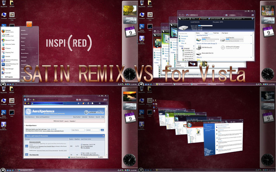276x172 pixels.
Task: Click System properties in Computer window toolbar
Action: tap(215, 18)
